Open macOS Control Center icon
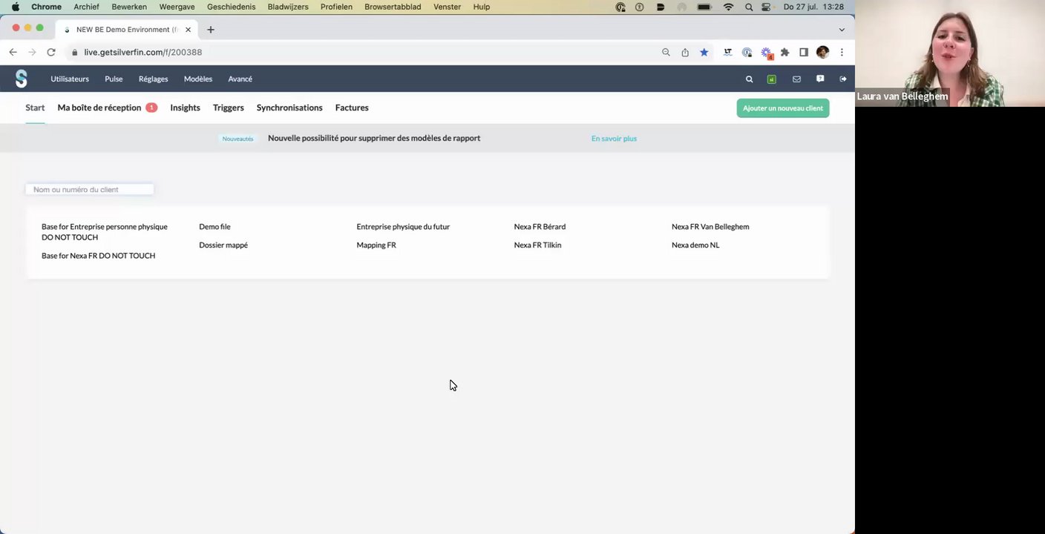The width and height of the screenshot is (1045, 534). [x=767, y=7]
